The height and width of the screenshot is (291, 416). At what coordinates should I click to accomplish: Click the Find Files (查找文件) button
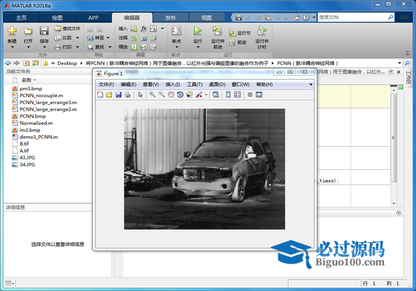67,28
